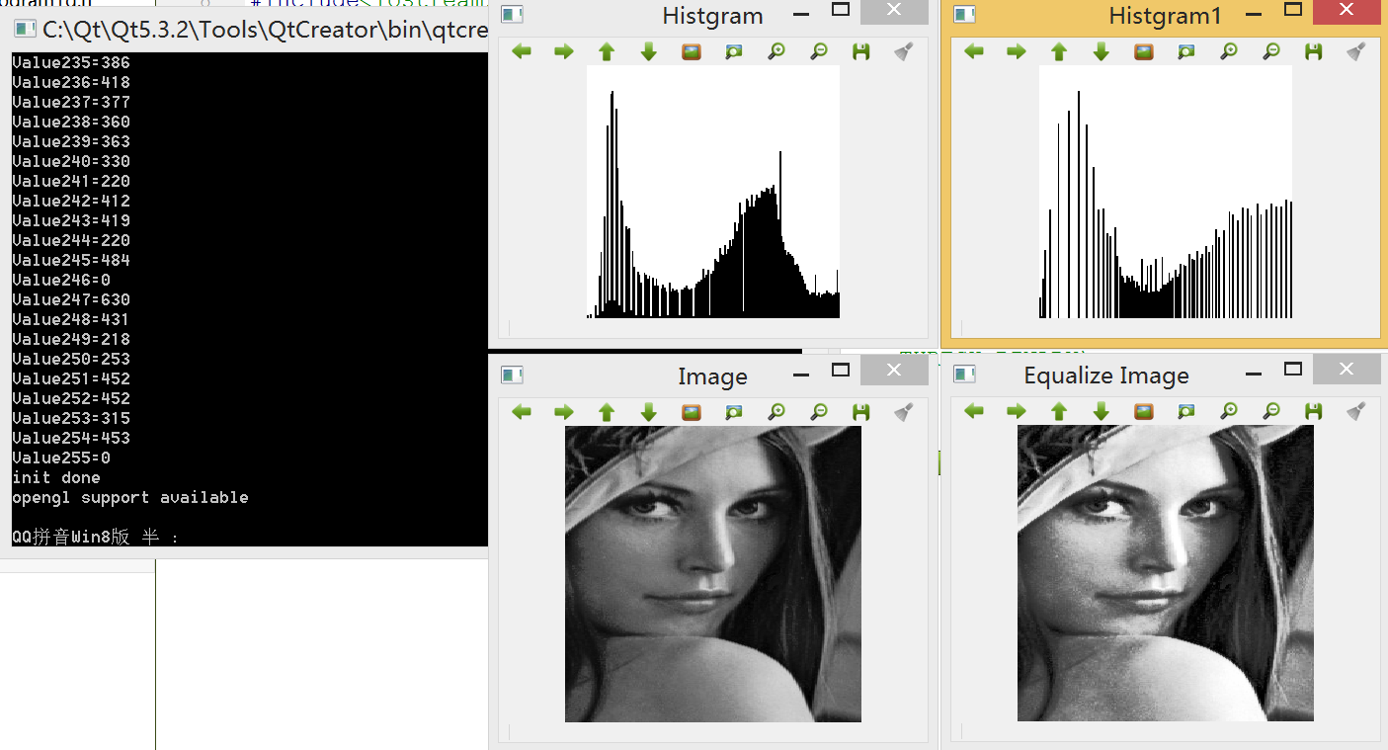The height and width of the screenshot is (750, 1388).
Task: Pan left in Histgram window
Action: 522,51
